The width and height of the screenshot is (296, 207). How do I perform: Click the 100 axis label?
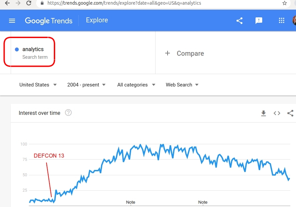coord(24,144)
